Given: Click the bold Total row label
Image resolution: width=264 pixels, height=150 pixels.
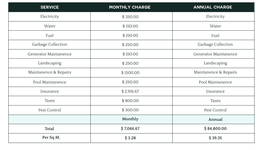Looking at the screenshot, I should tap(49, 129).
